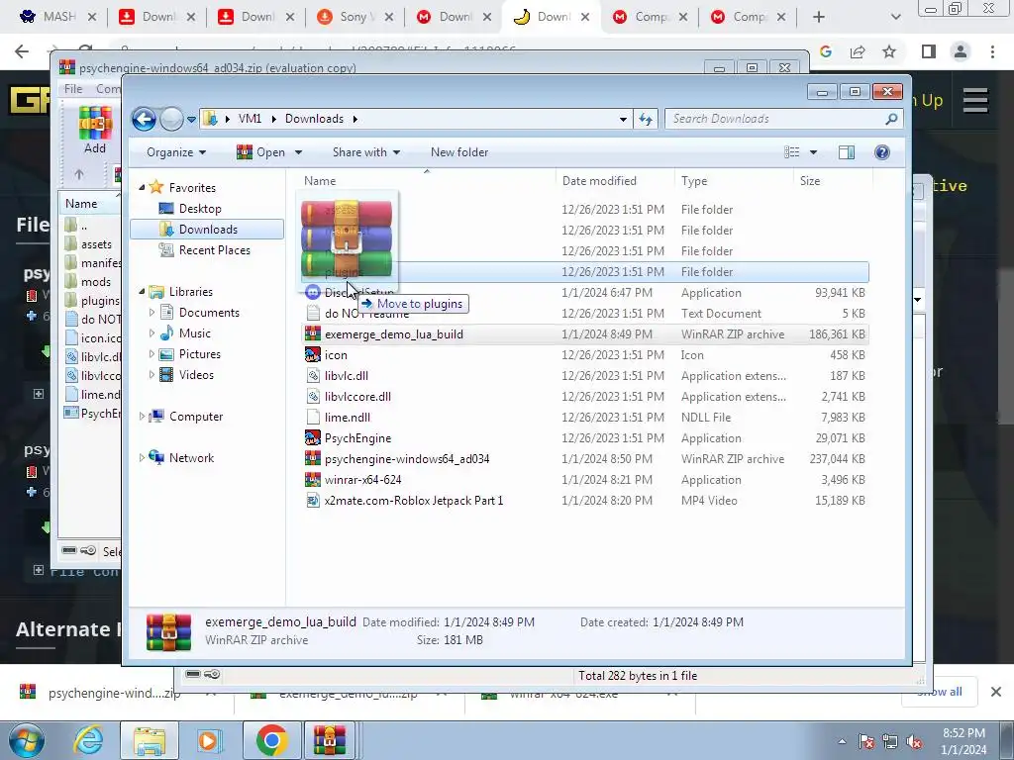The width and height of the screenshot is (1014, 760).
Task: Go back in Chrome browser
Action: (x=22, y=51)
